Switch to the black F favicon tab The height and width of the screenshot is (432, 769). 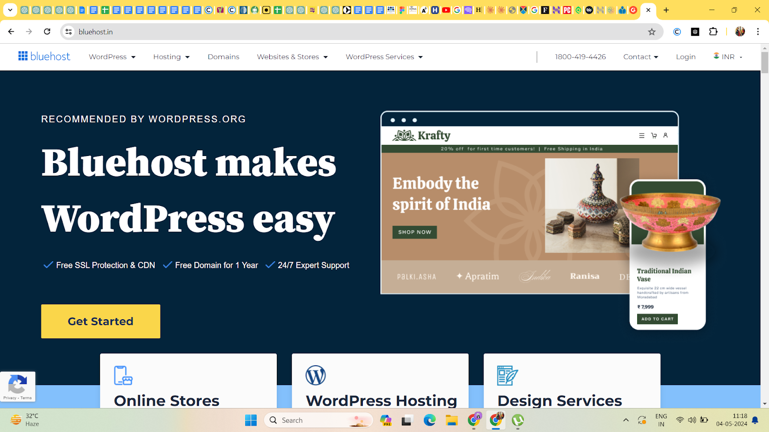coord(545,10)
